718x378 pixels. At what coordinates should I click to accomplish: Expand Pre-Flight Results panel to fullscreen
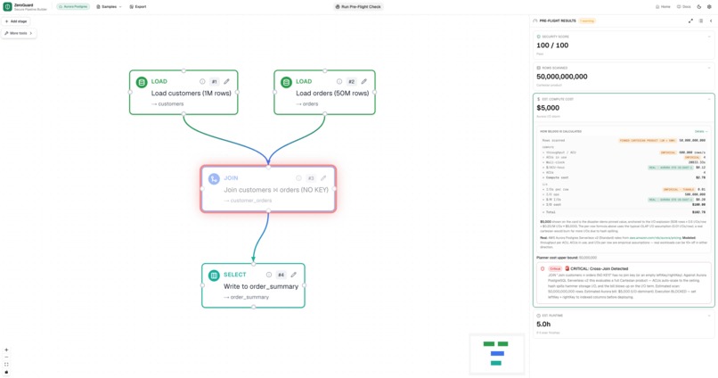690,21
